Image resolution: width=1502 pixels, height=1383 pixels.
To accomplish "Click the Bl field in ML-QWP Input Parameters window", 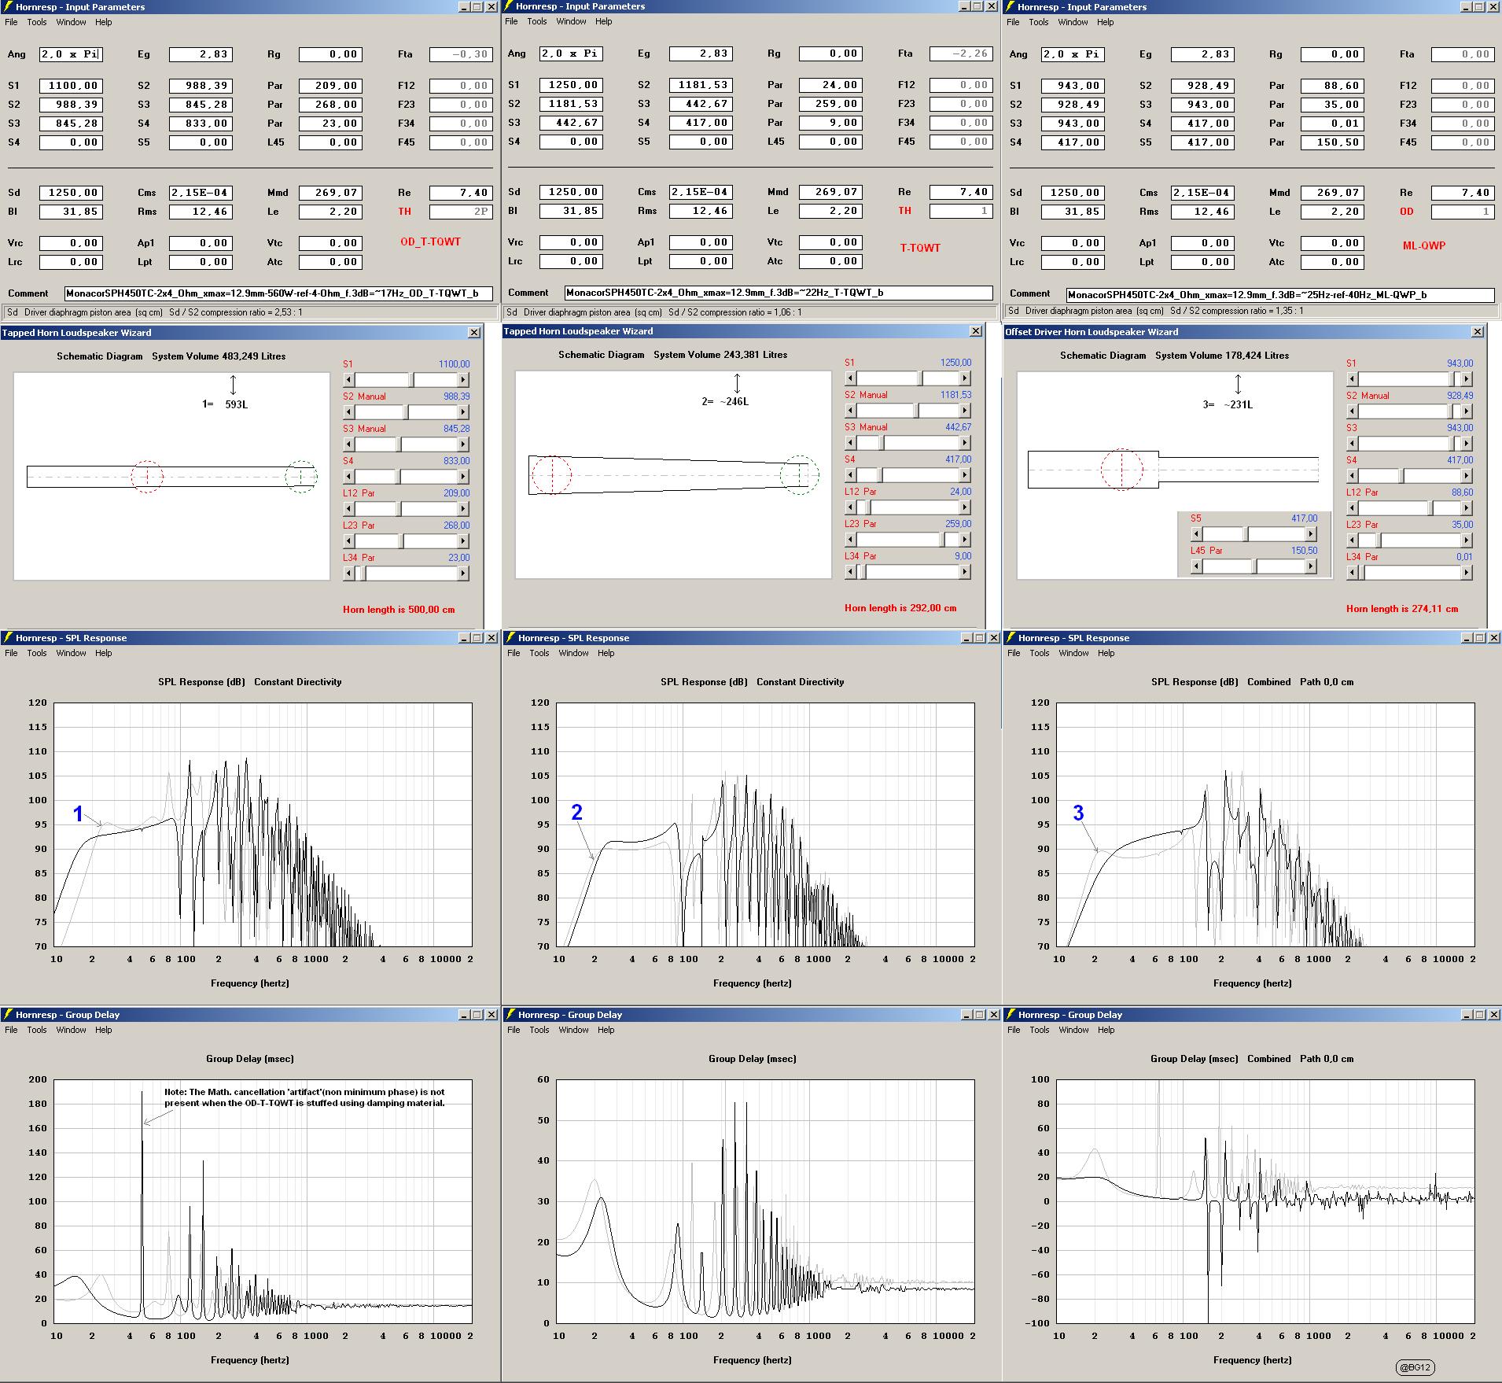I will 1073,212.
